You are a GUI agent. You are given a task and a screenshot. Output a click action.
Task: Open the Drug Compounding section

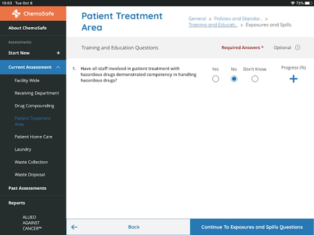click(x=34, y=106)
